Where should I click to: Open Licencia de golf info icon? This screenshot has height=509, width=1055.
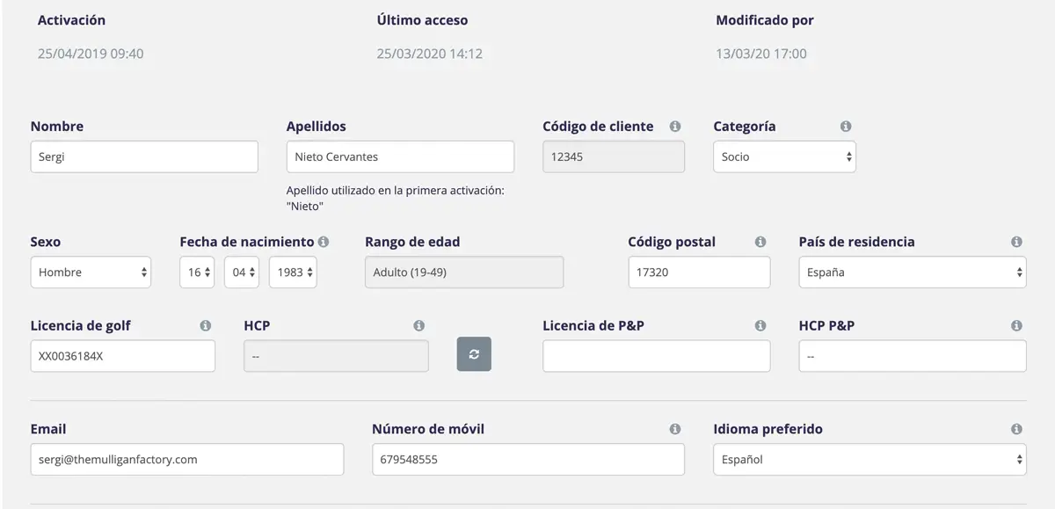206,326
